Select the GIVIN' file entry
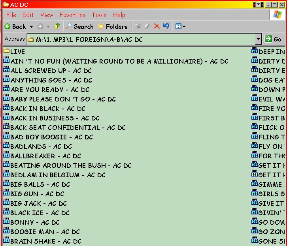This screenshot has width=287, height=246. 268,213
